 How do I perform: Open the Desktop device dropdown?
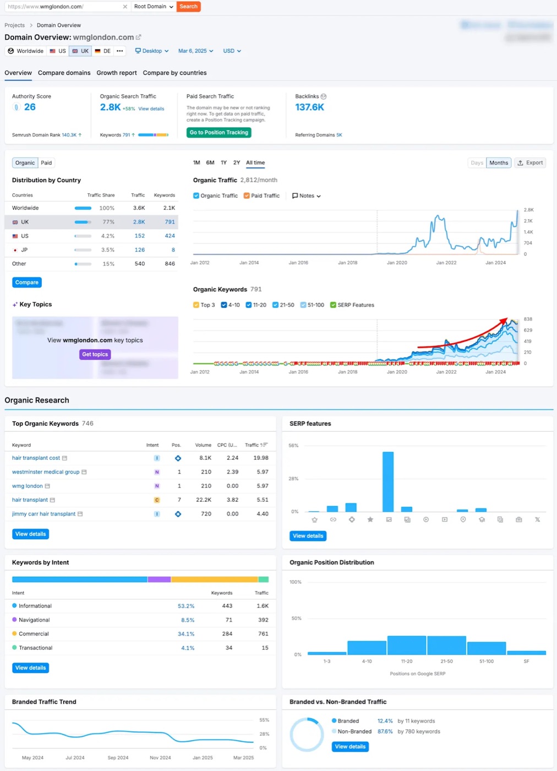point(152,51)
